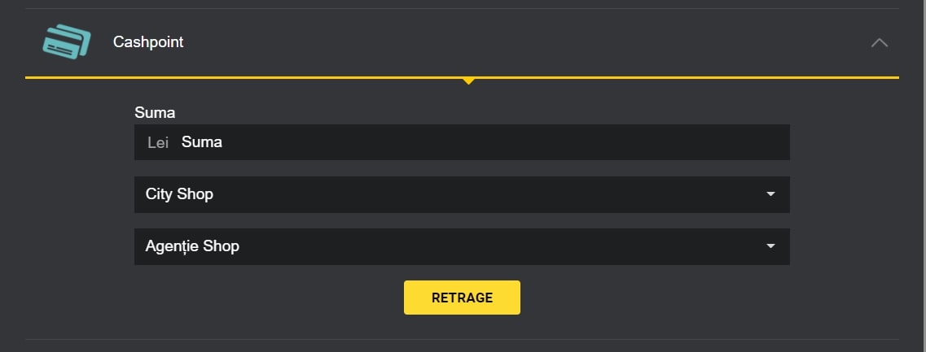Click the Agenție Shop dropdown arrow

tap(770, 246)
